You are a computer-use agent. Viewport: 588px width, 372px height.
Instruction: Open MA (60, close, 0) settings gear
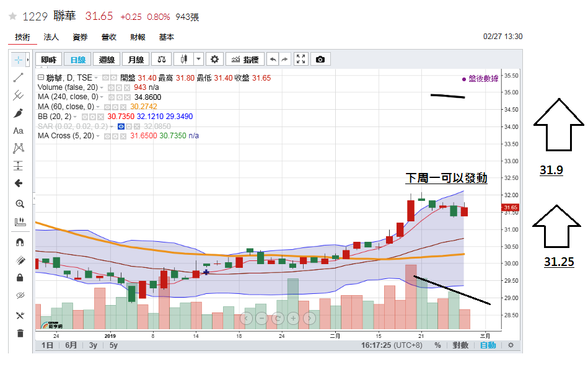pyautogui.click(x=115, y=107)
